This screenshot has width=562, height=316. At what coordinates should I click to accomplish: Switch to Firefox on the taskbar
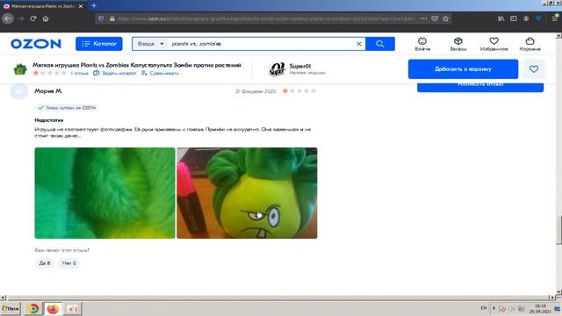pos(53,308)
